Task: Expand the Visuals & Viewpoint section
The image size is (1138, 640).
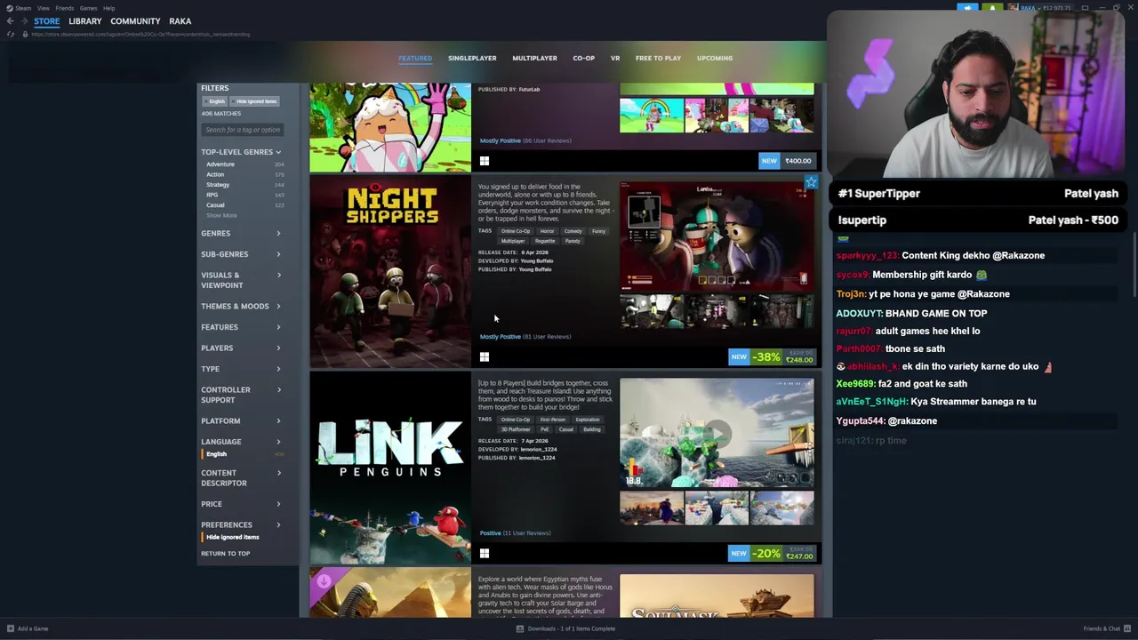Action: (241, 280)
